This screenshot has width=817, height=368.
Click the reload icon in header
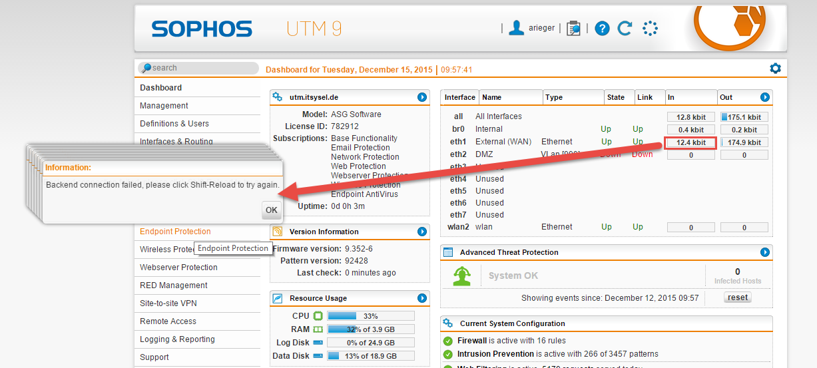625,28
